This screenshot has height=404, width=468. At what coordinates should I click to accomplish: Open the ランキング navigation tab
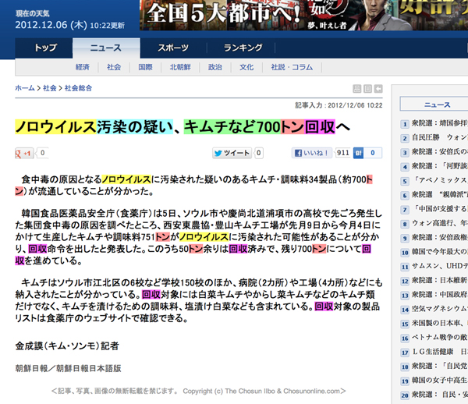243,48
